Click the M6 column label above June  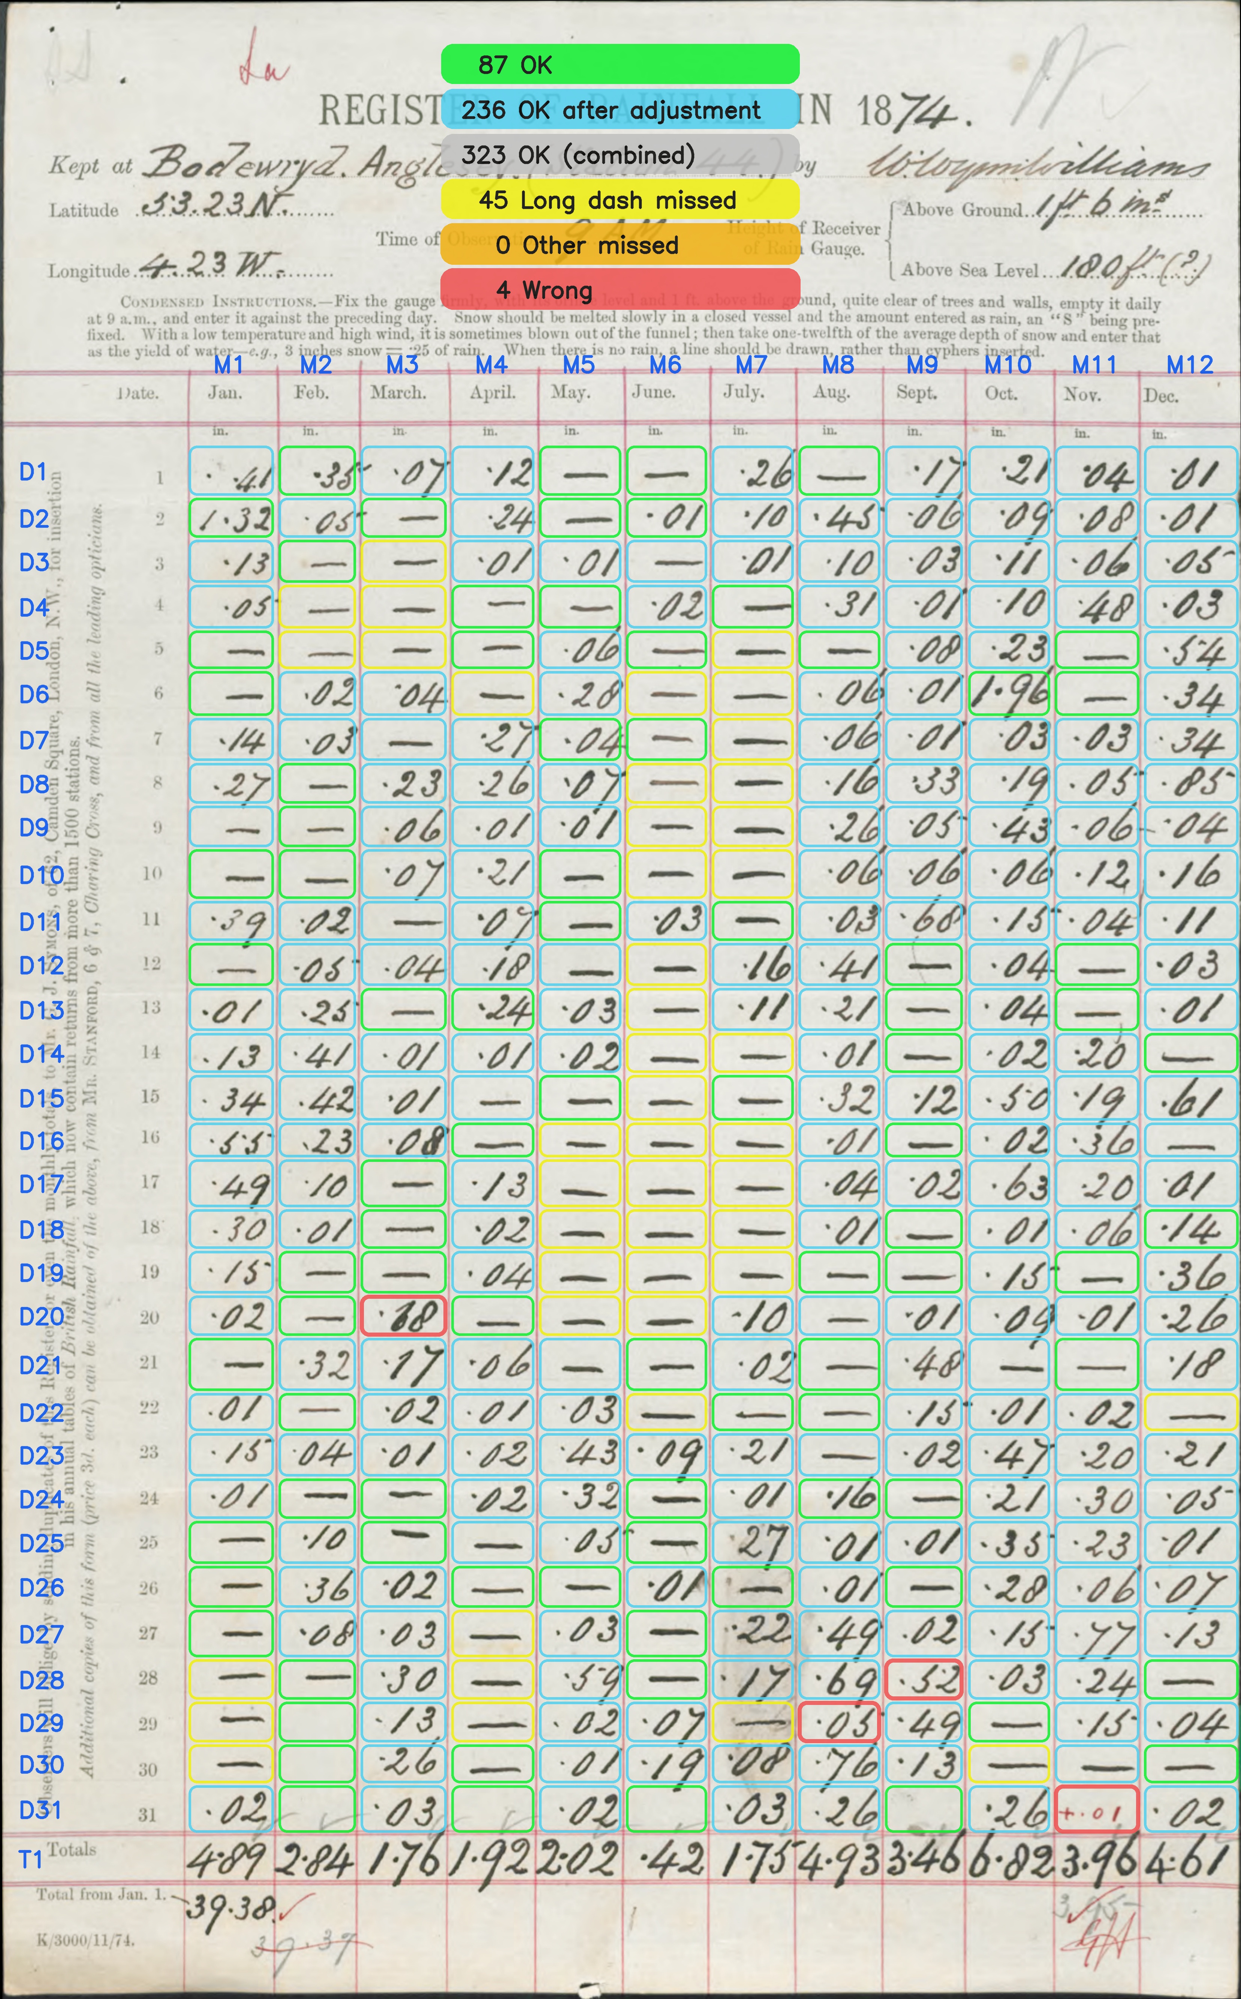point(665,365)
